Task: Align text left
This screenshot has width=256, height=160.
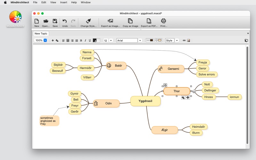Action: pyautogui.click(x=63, y=40)
